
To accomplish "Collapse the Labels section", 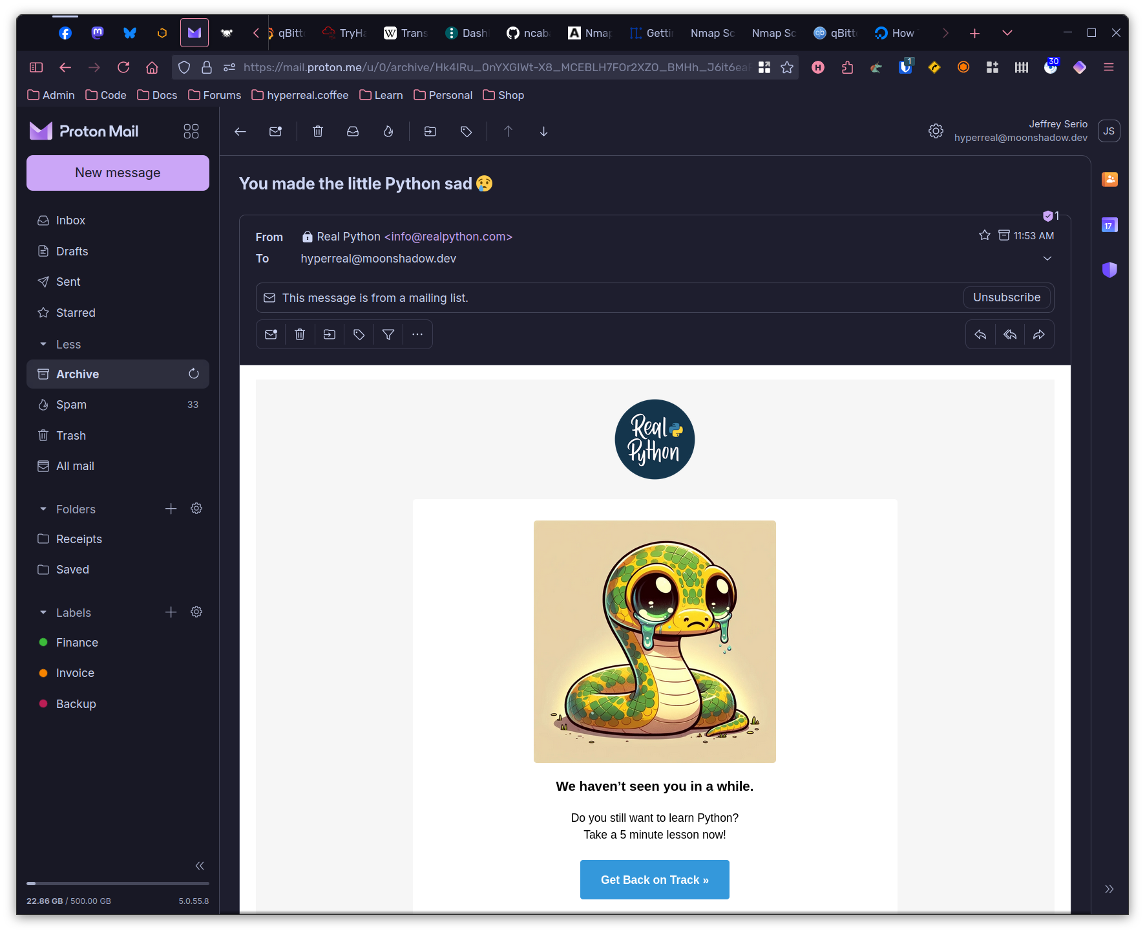I will tap(43, 613).
